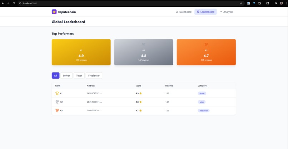The width and height of the screenshot is (288, 149).
Task: Click the ReputeChain brand name
Action: pos(67,12)
